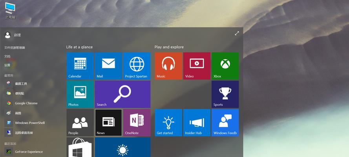Screen dimensions: 349x157
Task: Click the user account avatar
Action: pyautogui.click(x=7, y=35)
